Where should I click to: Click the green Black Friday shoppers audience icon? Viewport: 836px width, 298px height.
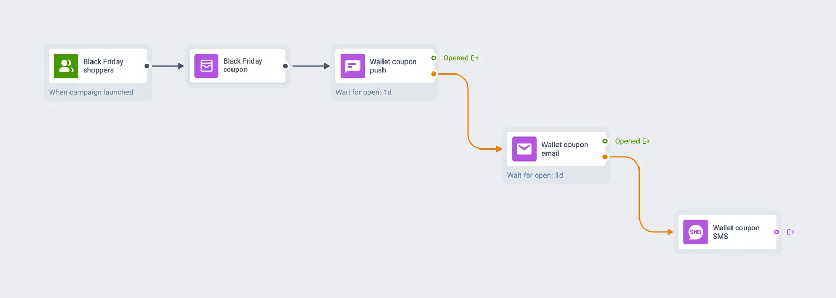66,66
